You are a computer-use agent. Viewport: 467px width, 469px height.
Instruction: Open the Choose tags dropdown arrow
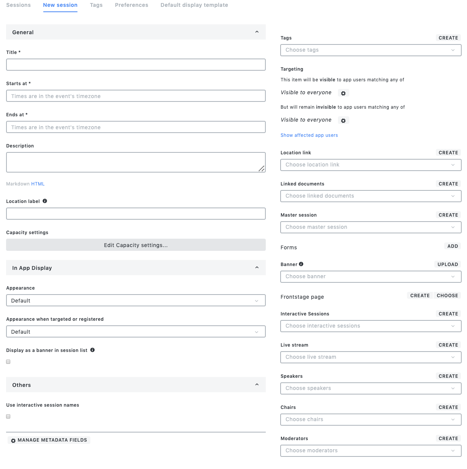click(x=453, y=50)
